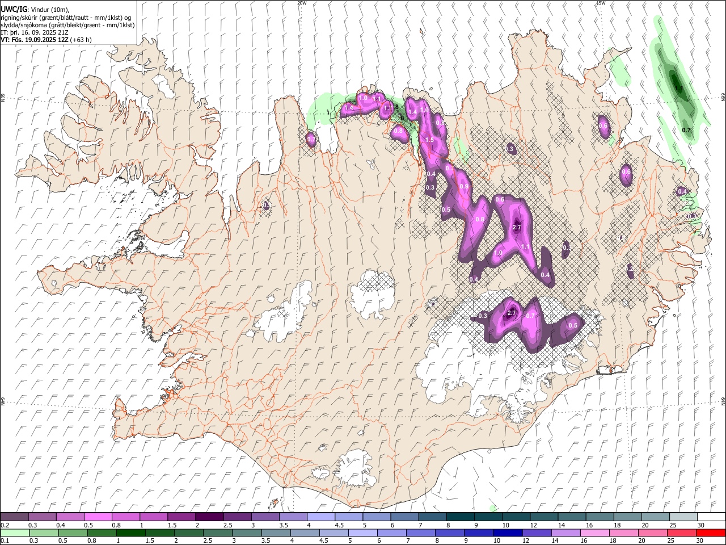
Task: Select the darkest green 1 swatch in lower legend
Action: click(x=131, y=533)
